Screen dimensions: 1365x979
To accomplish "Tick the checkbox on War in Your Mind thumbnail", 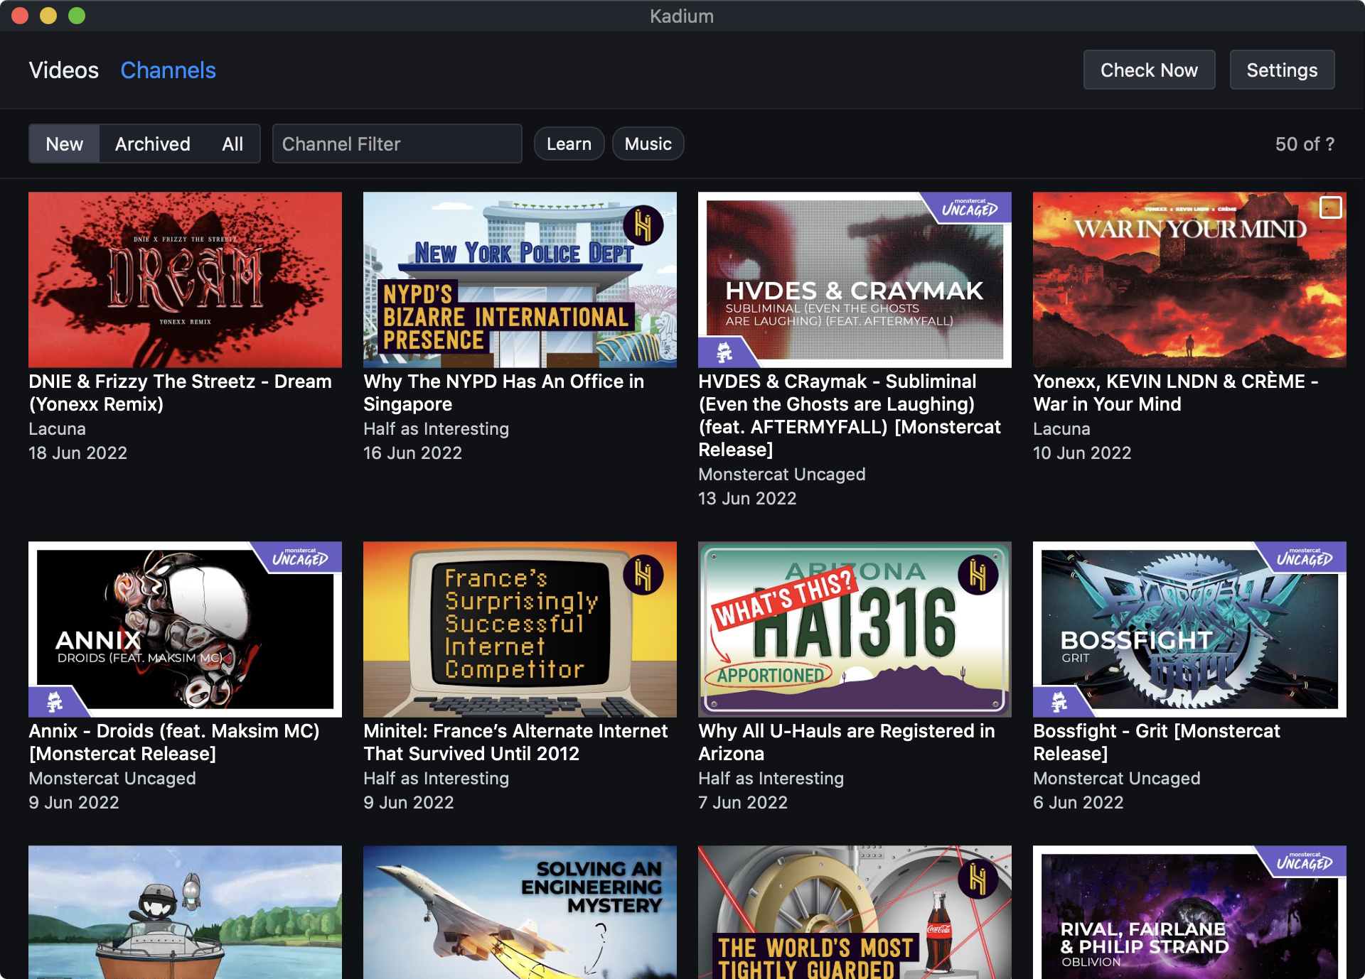I will [x=1330, y=207].
